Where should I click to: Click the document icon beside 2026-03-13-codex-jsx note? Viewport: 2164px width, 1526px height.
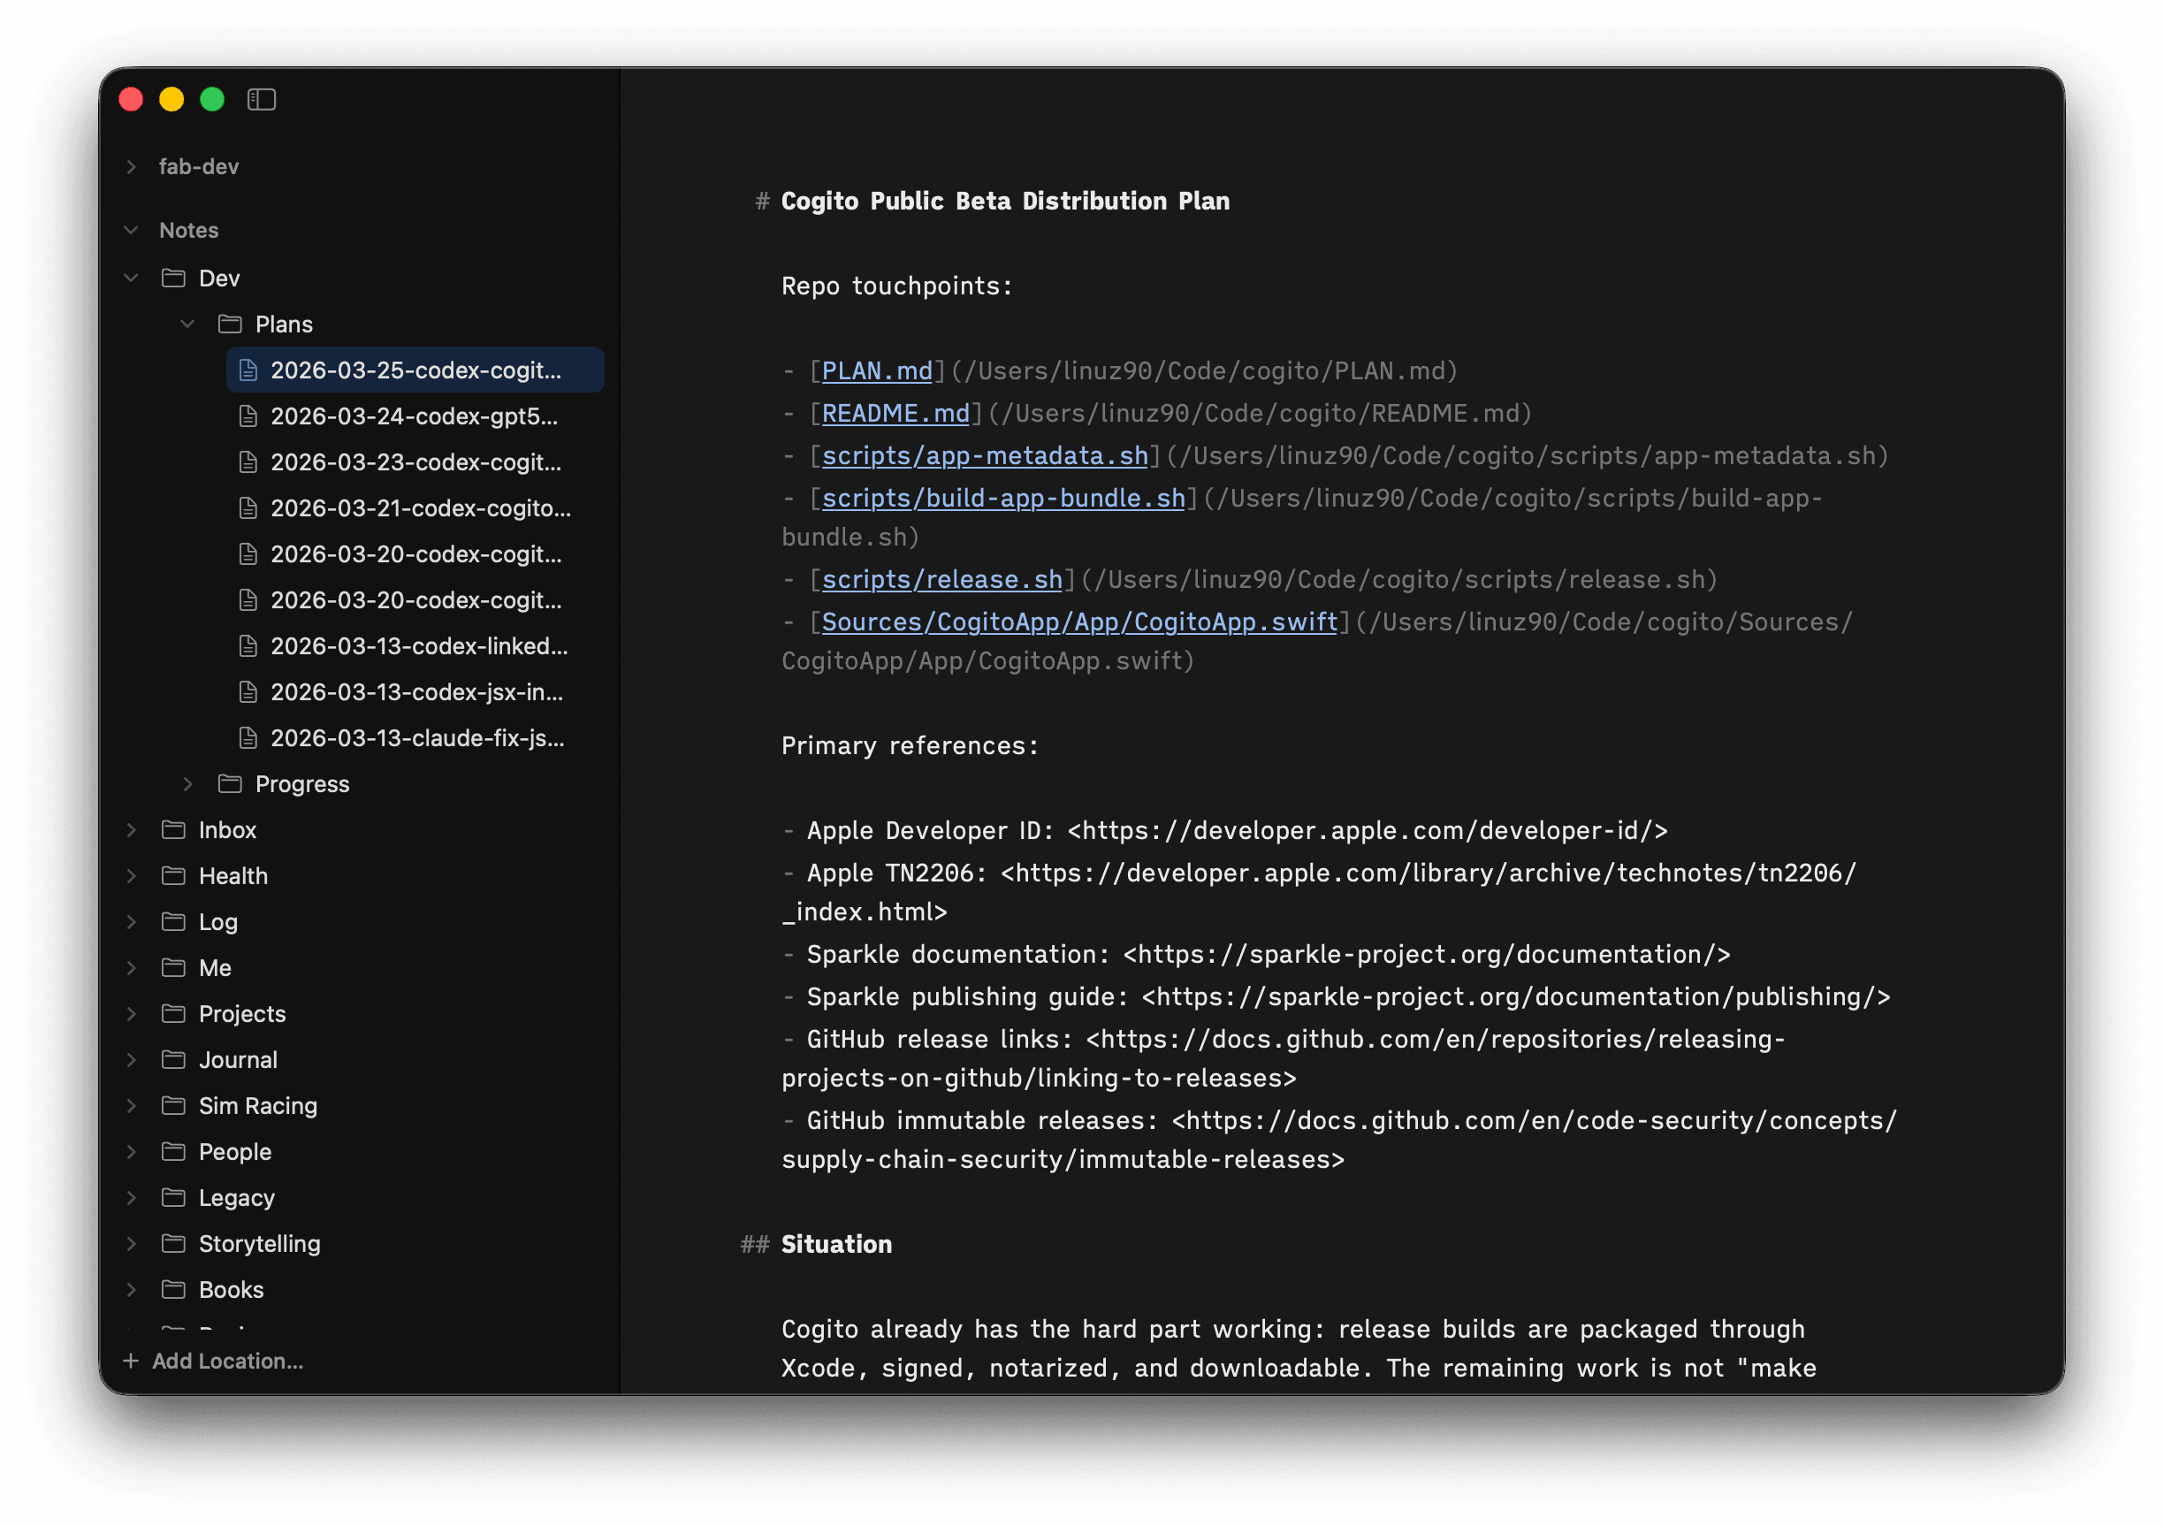pyautogui.click(x=248, y=692)
